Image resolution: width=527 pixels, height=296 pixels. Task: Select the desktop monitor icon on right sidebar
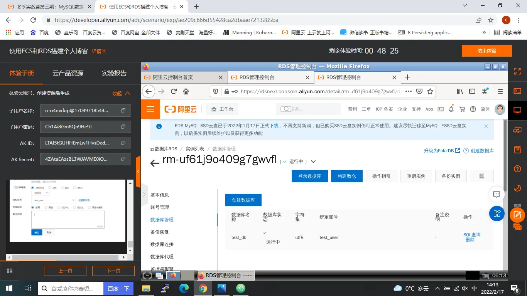pos(517,110)
